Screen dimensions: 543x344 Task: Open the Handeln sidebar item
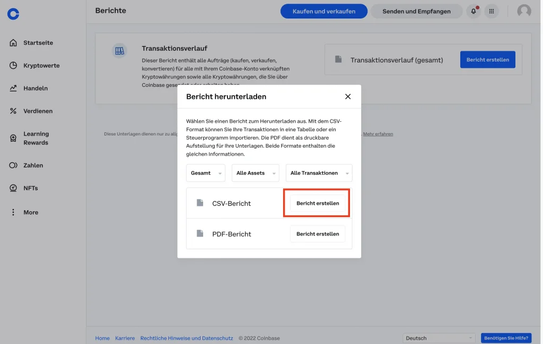pos(35,88)
